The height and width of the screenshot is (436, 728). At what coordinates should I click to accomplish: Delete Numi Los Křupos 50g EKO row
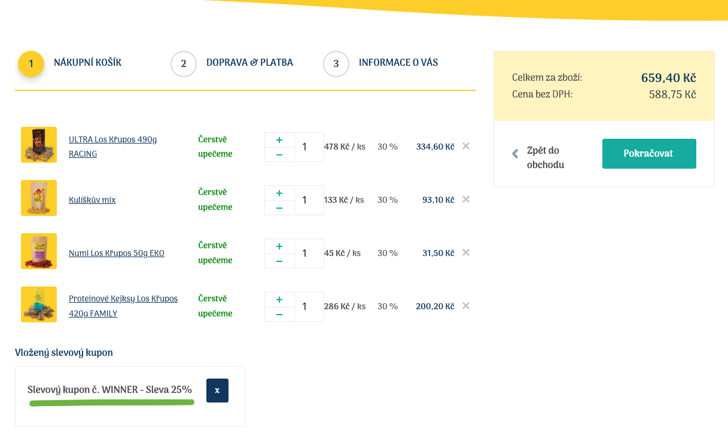coord(466,252)
